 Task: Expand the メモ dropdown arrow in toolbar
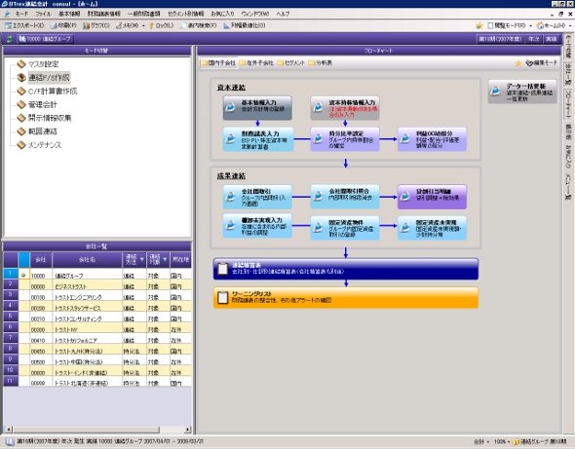pos(143,25)
